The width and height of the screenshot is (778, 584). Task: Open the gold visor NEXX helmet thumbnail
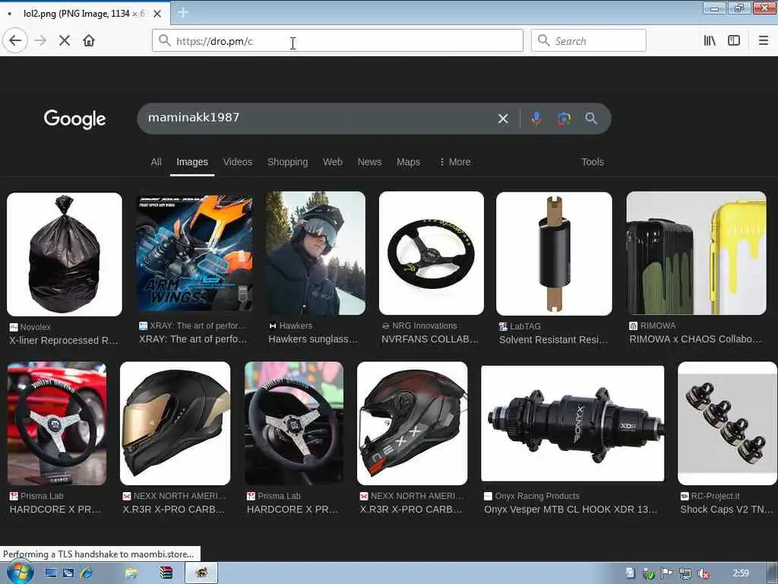coord(176,423)
